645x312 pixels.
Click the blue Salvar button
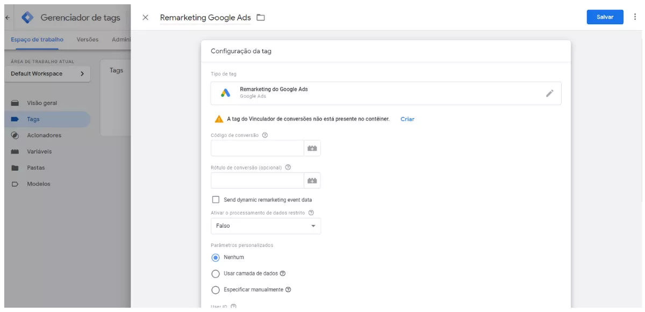point(605,17)
